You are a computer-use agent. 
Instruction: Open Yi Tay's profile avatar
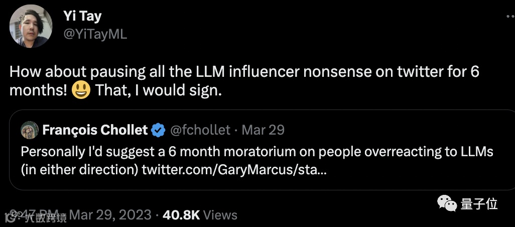[x=31, y=26]
